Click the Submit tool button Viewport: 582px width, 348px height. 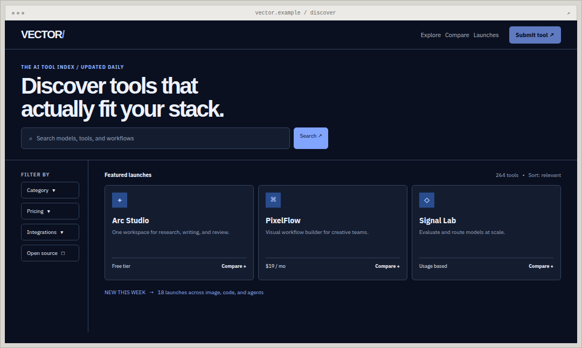click(x=535, y=35)
